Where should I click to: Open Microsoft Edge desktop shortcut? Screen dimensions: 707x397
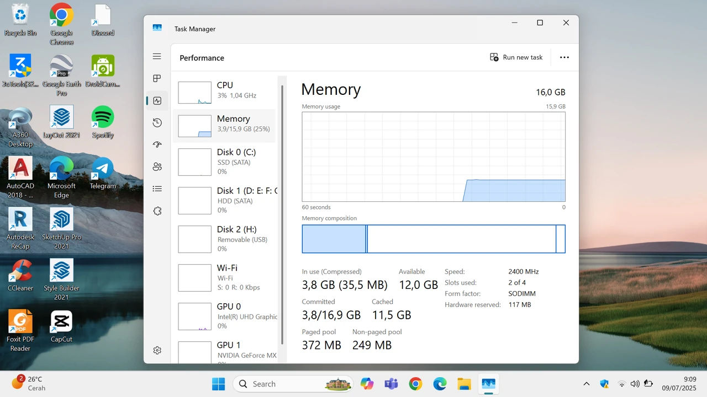click(61, 178)
